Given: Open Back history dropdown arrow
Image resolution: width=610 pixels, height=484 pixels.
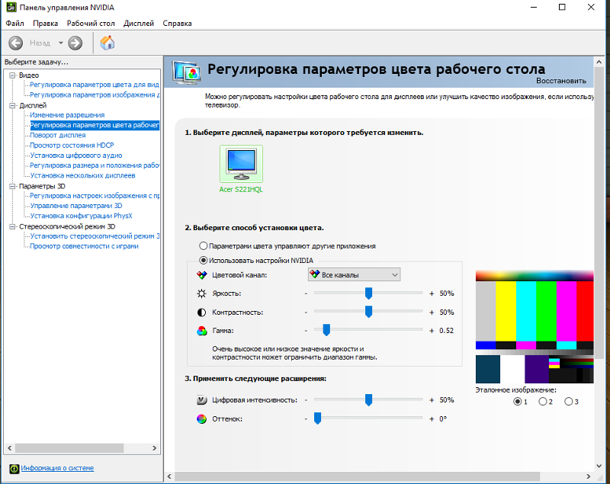Looking at the screenshot, I should [x=61, y=43].
